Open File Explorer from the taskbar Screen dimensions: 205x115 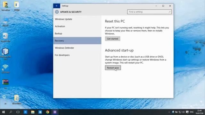(33, 112)
